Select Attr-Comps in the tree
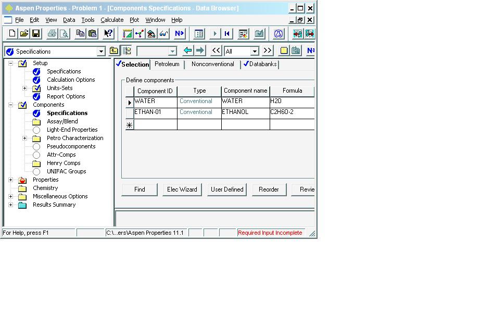 pyautogui.click(x=61, y=155)
